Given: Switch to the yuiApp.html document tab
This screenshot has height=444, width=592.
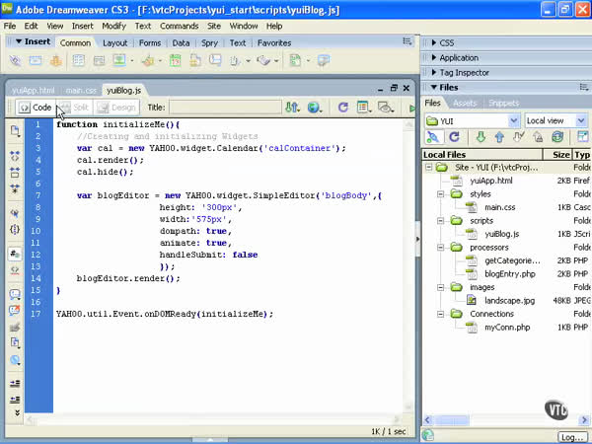Looking at the screenshot, I should (x=32, y=90).
